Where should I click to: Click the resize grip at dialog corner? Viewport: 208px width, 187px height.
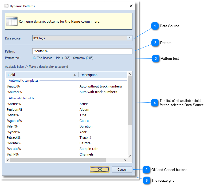[x=134, y=174]
